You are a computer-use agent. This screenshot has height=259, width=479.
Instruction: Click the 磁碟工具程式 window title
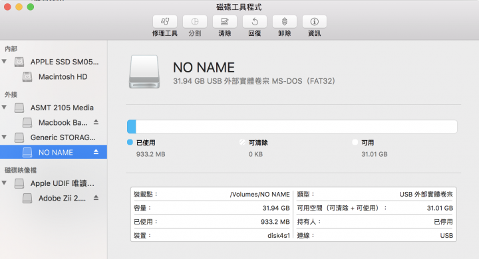[239, 7]
